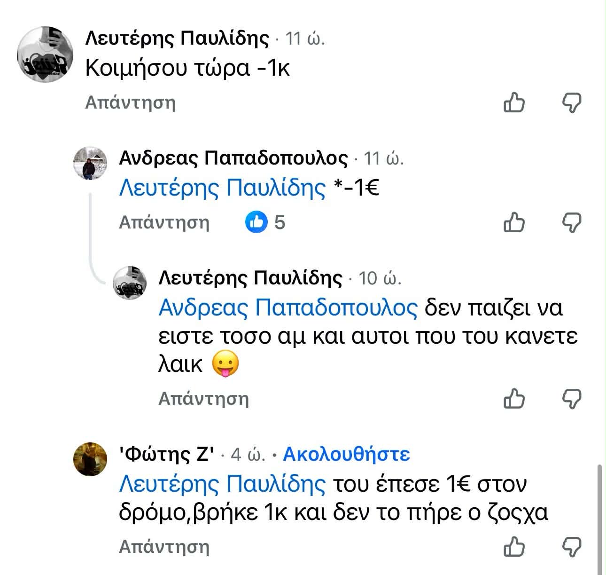Click Απάντηση under 'Κοιμήσου τώρα -1κ'
606x575 pixels.
click(130, 102)
